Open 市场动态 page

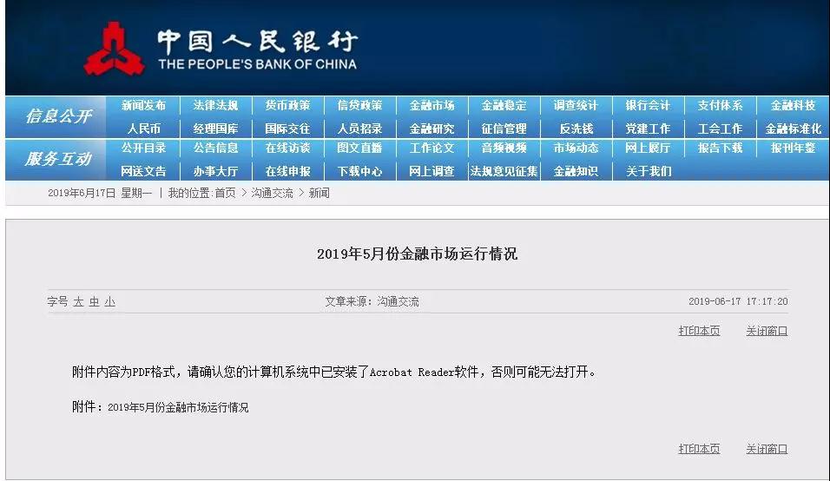click(x=576, y=148)
